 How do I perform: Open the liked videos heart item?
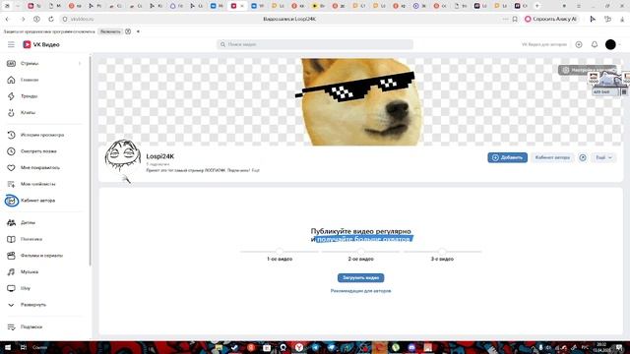(x=39, y=168)
